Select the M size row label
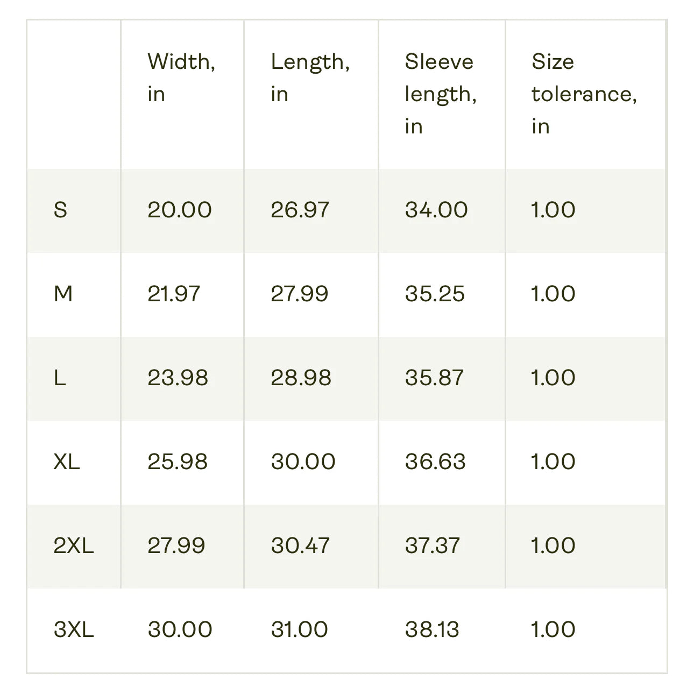Viewport: 694px width, 694px height. pos(63,294)
